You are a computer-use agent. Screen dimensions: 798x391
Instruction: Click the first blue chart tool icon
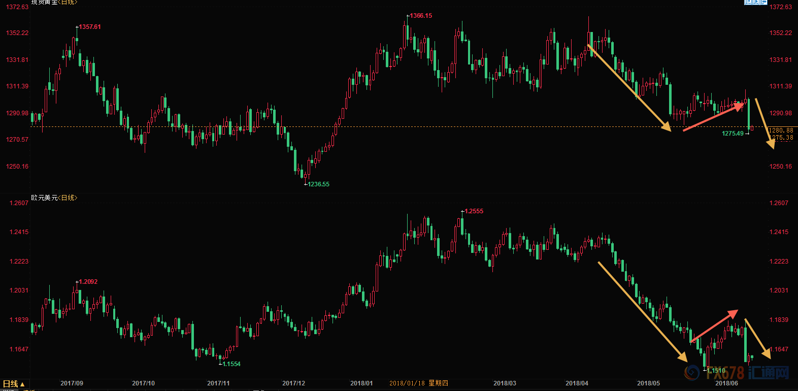[748, 2]
